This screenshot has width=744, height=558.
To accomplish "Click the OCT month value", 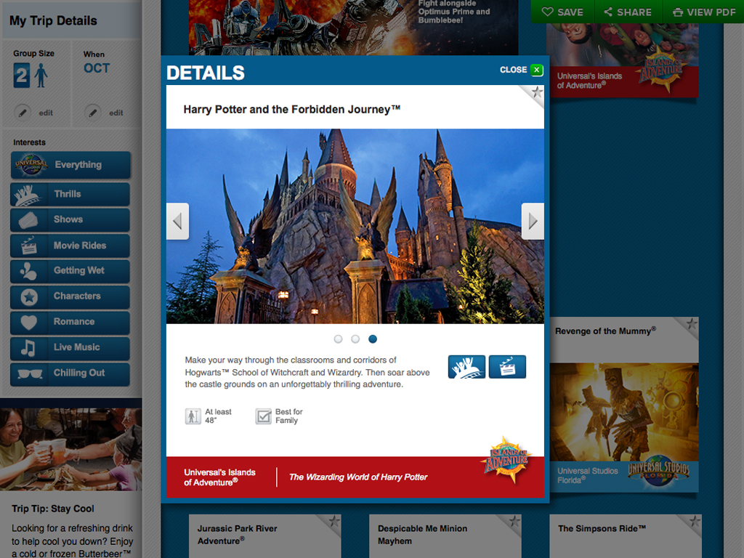I will click(97, 68).
